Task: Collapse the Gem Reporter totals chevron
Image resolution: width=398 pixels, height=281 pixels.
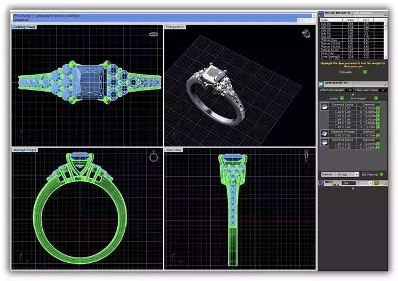Action: click(353, 95)
